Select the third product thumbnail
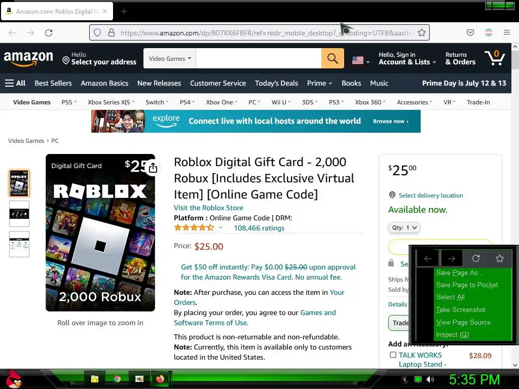The height and width of the screenshot is (389, 519). coord(19,244)
